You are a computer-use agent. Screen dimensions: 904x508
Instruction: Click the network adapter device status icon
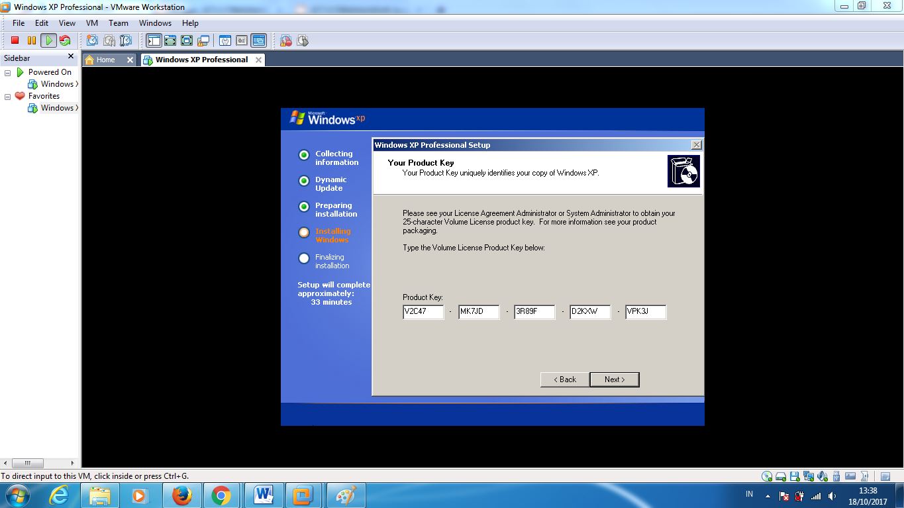[809, 476]
